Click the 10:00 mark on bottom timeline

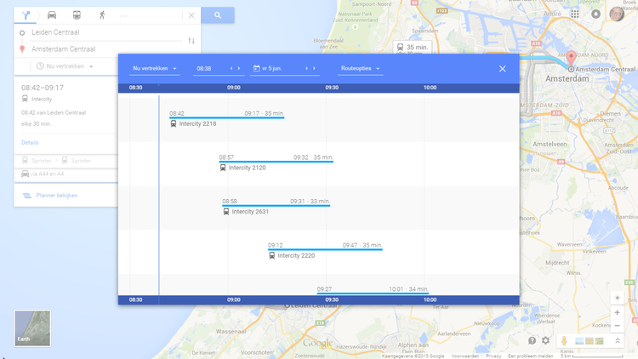click(430, 300)
